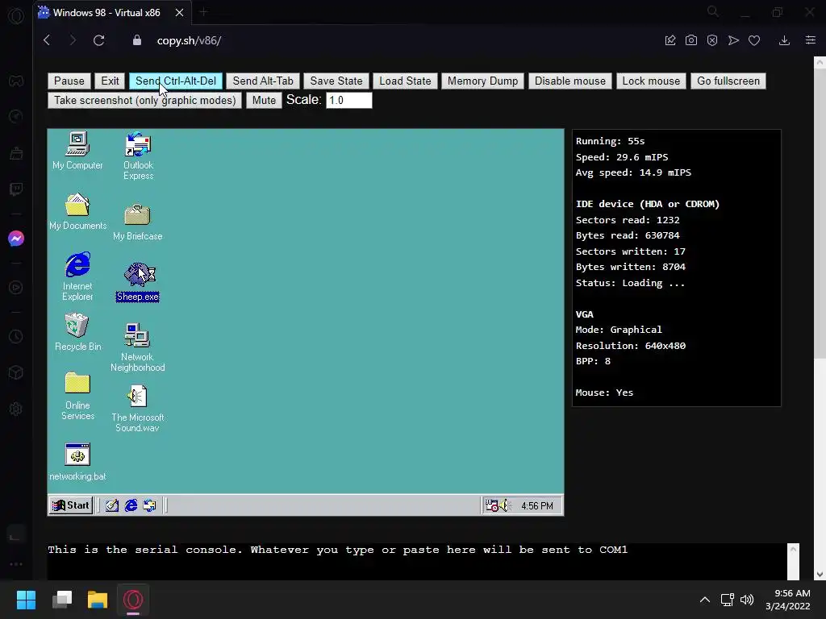Send Ctrl-Alt-Del to the emulator
826x619 pixels.
tap(175, 81)
